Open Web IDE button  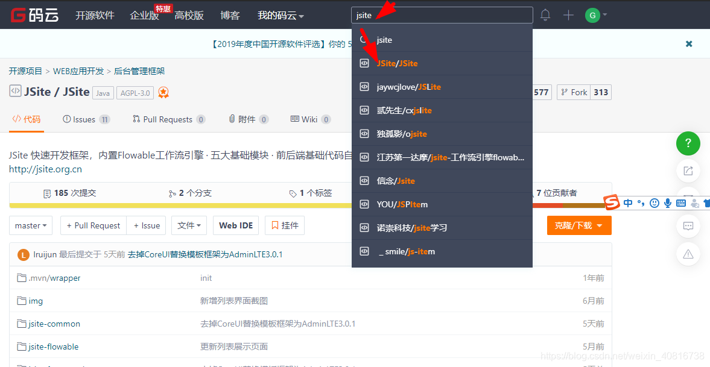pyautogui.click(x=236, y=225)
